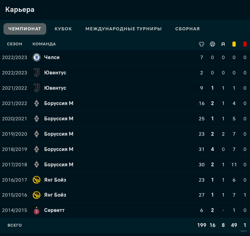Click Borussia M logo for 2018/2019
The width and height of the screenshot is (250, 236).
[x=37, y=149]
